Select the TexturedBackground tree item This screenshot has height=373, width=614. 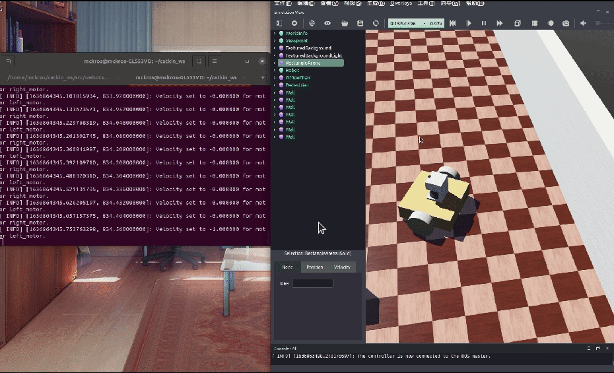(x=304, y=48)
